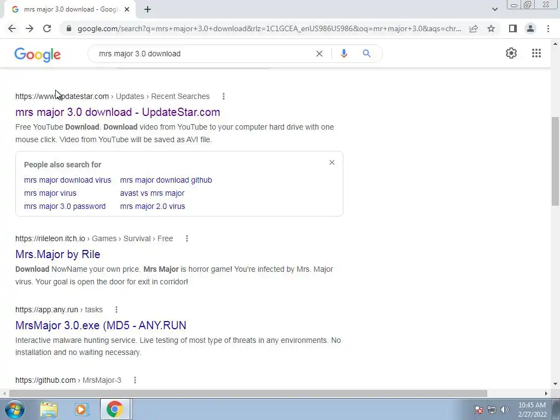Click the vertical scrollbar thumb
The width and height of the screenshot is (560, 420).
point(555,161)
